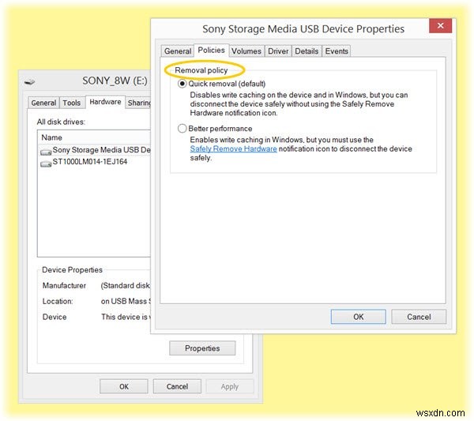Click the Apply button in SONY_8W window

tap(230, 386)
